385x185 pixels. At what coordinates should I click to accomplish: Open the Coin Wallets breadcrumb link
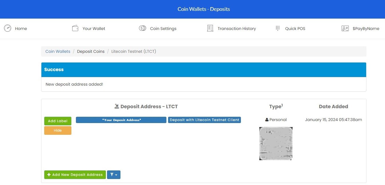[58, 51]
